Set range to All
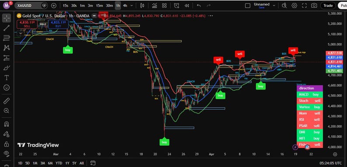 82,163
